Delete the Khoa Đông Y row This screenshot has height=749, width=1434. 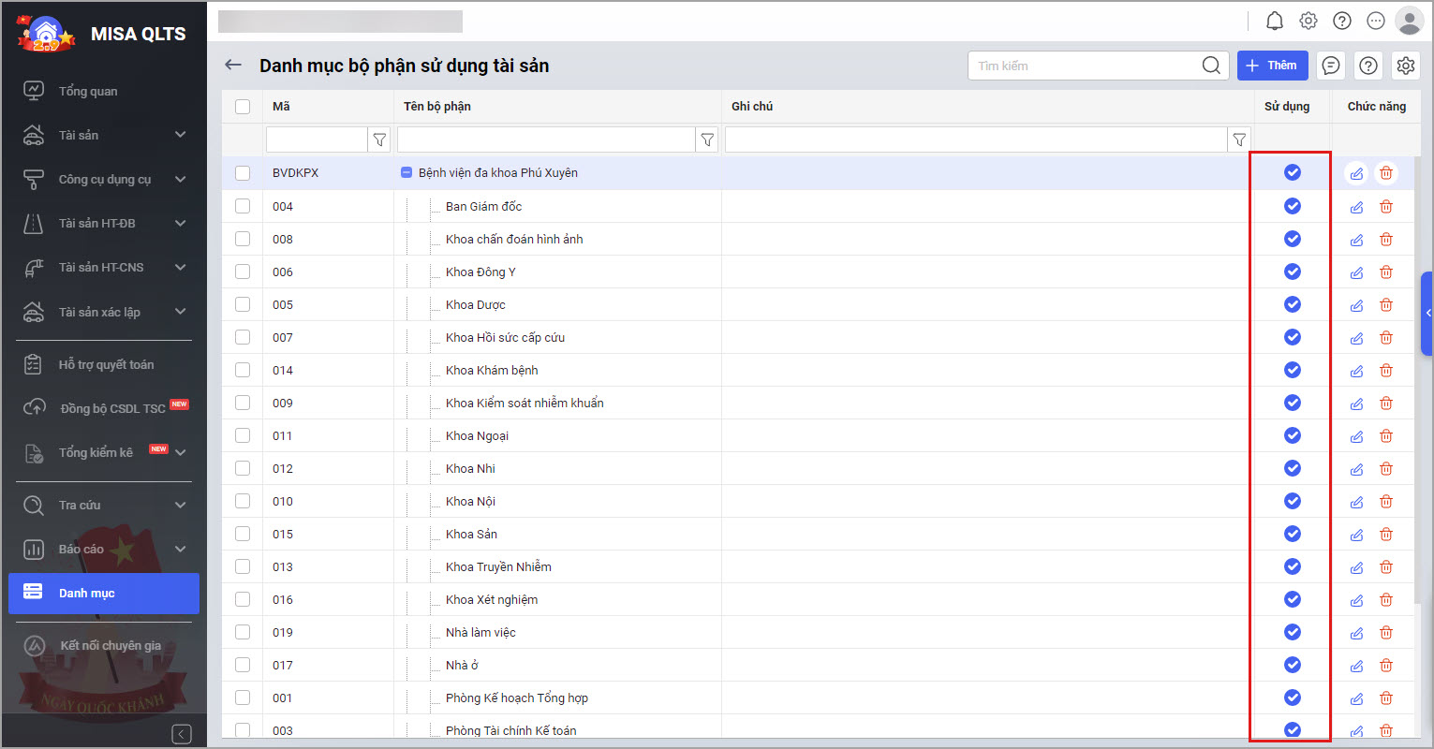[x=1386, y=272]
